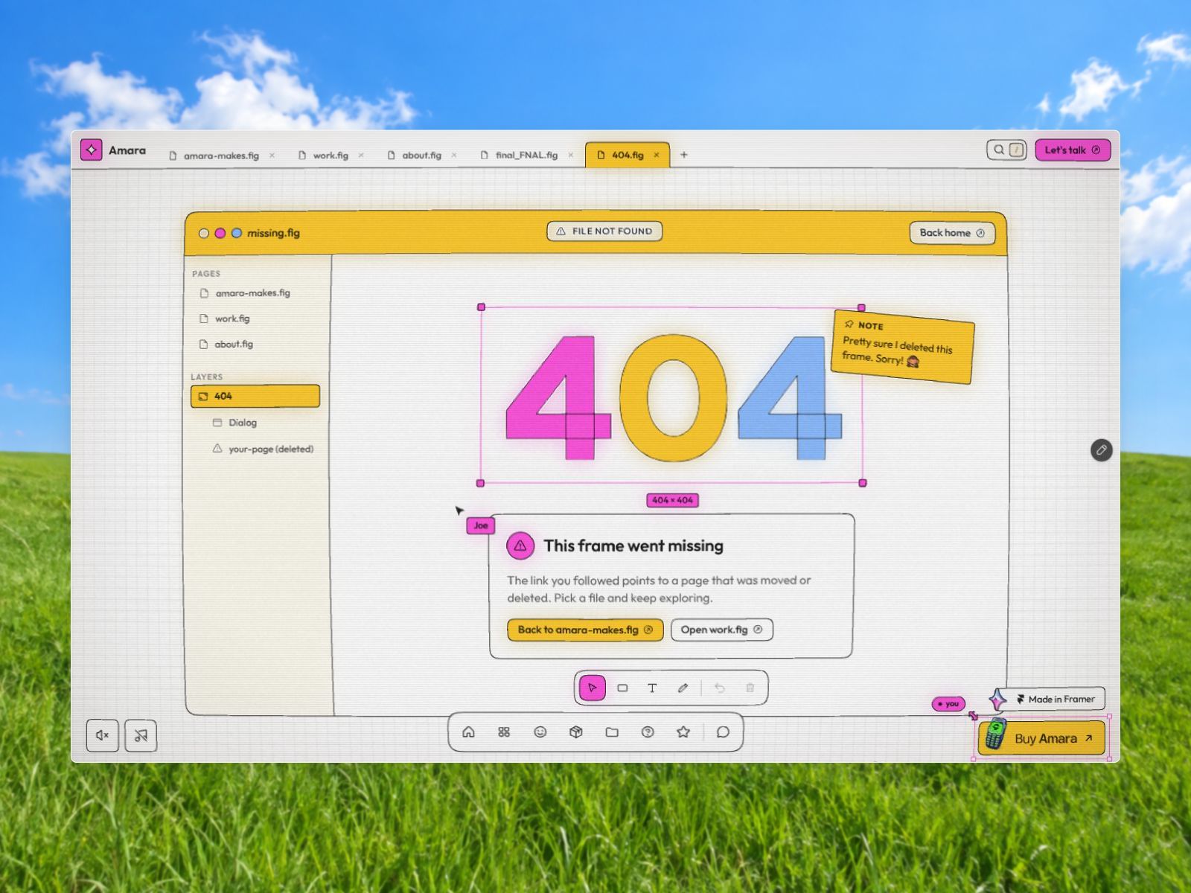Click the pink 'you' cursor label
1191x893 pixels.
coord(948,704)
